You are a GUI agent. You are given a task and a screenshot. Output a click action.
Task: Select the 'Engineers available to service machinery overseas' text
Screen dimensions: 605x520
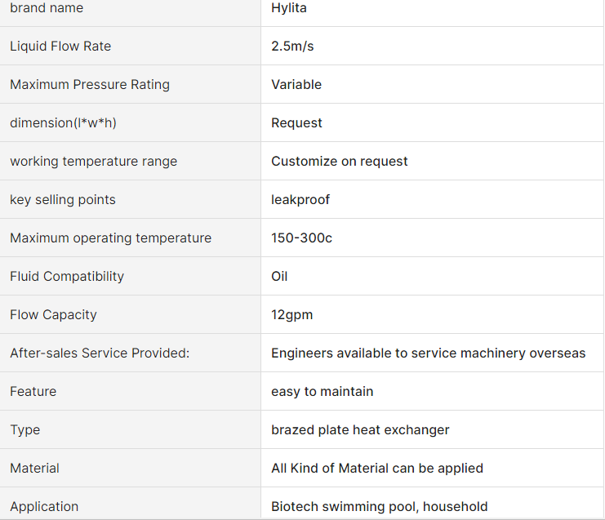[x=428, y=353]
